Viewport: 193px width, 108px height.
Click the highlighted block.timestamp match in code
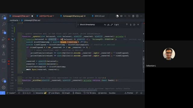69,42
